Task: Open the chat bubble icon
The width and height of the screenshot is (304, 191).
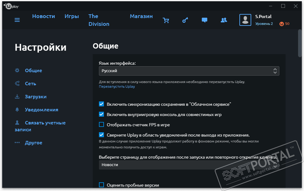Action: click(x=204, y=20)
